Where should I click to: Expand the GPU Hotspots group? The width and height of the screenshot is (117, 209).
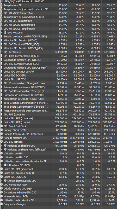coord(1,32)
